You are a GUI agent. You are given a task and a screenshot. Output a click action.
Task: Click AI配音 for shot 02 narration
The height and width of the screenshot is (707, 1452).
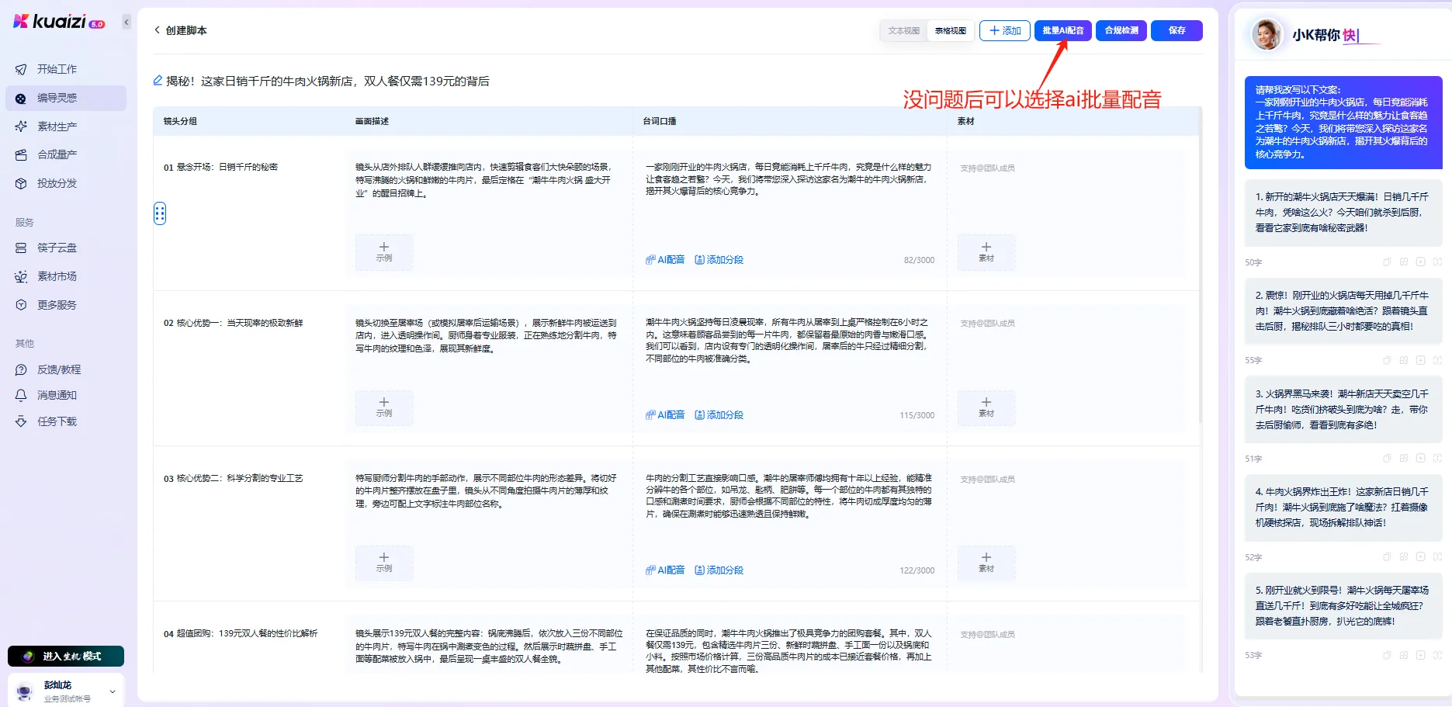(665, 415)
